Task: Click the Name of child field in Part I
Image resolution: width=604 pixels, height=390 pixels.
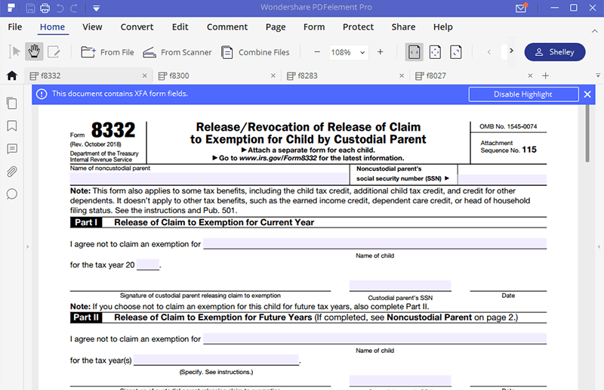Action: [374, 244]
